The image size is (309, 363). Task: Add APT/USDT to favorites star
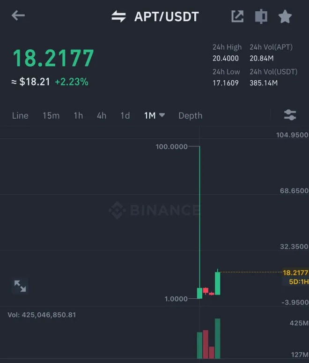pos(285,16)
